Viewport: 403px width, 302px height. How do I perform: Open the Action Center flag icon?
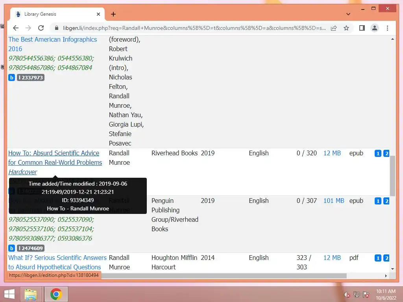[366, 295]
